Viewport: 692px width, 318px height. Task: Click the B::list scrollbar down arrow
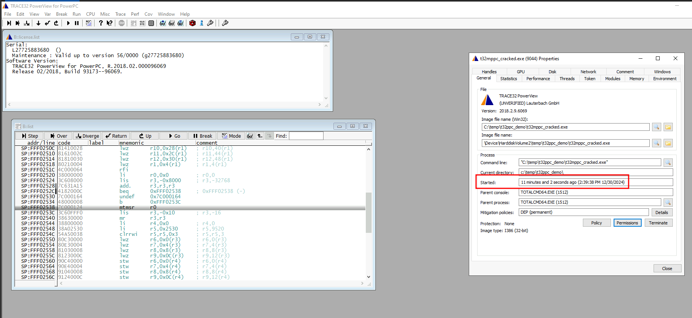click(368, 277)
